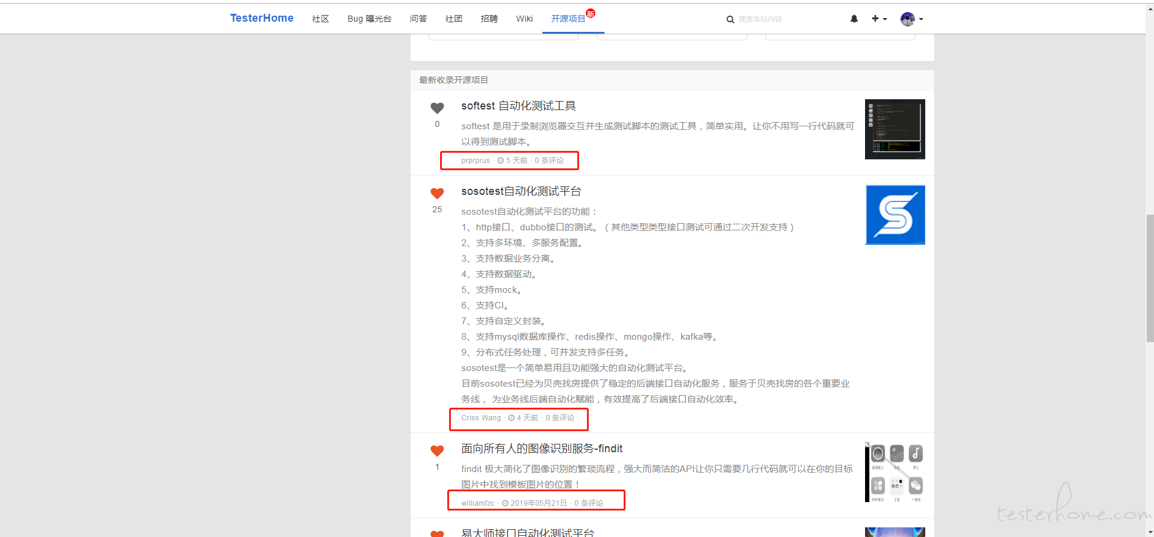The height and width of the screenshot is (537, 1154).
Task: Like the softest 自动化测试工具 project heart
Action: 437,108
